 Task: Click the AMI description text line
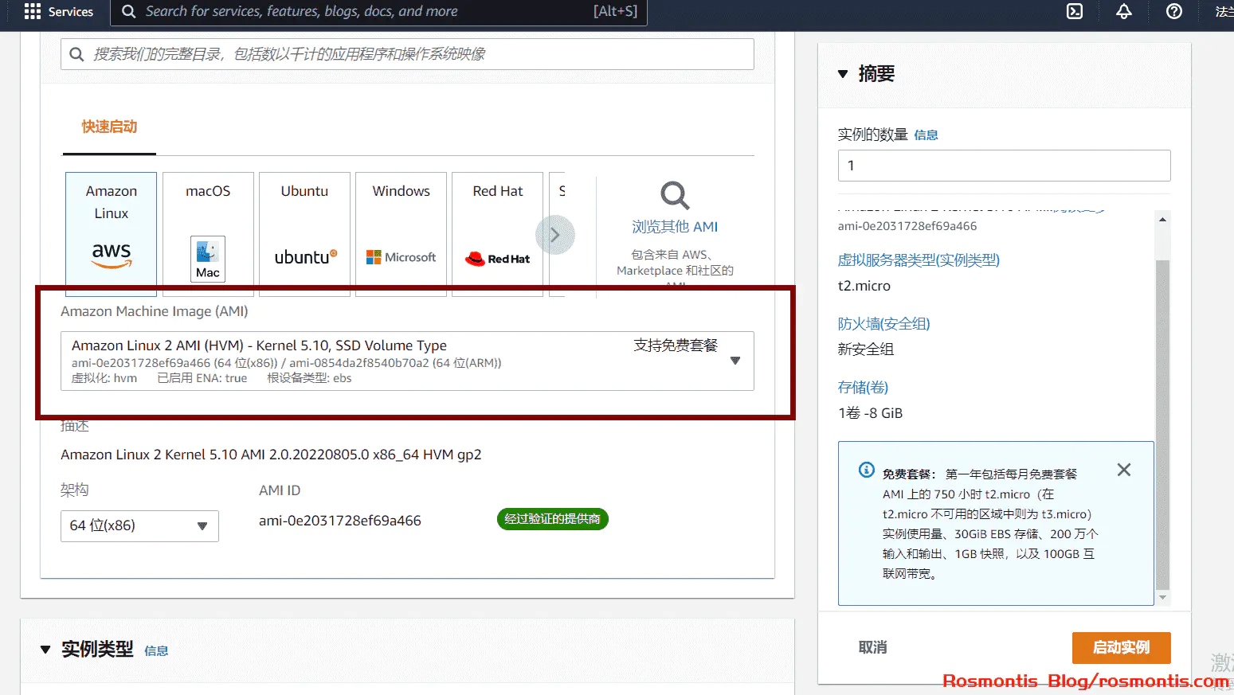tap(271, 455)
